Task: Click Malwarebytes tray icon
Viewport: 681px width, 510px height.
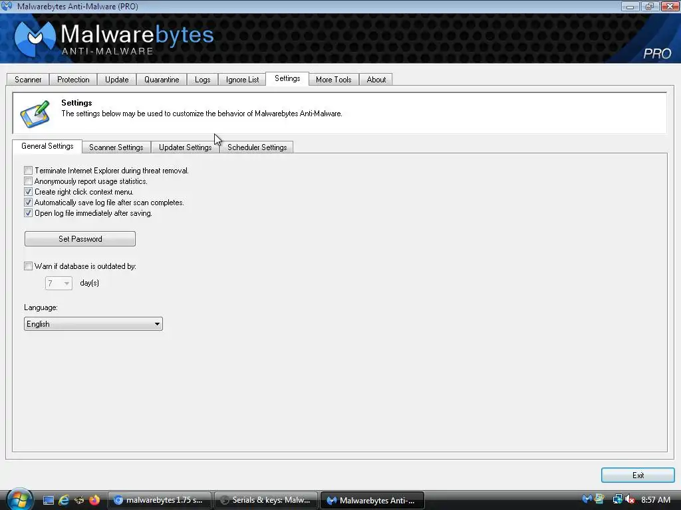Action: pos(587,499)
